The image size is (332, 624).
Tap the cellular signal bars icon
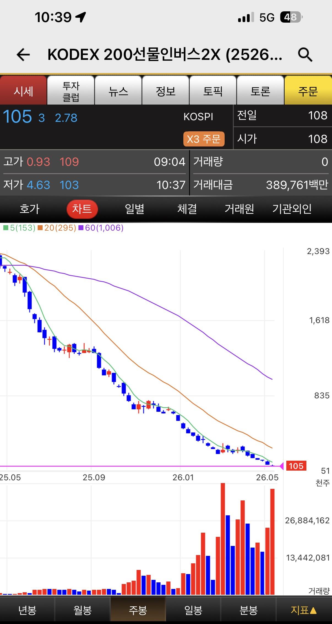click(x=246, y=17)
